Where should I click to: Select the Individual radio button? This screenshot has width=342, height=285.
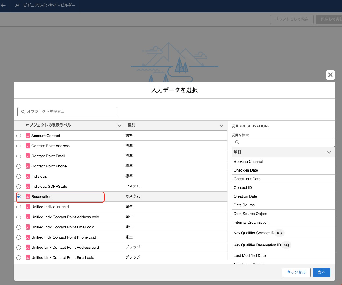click(19, 176)
